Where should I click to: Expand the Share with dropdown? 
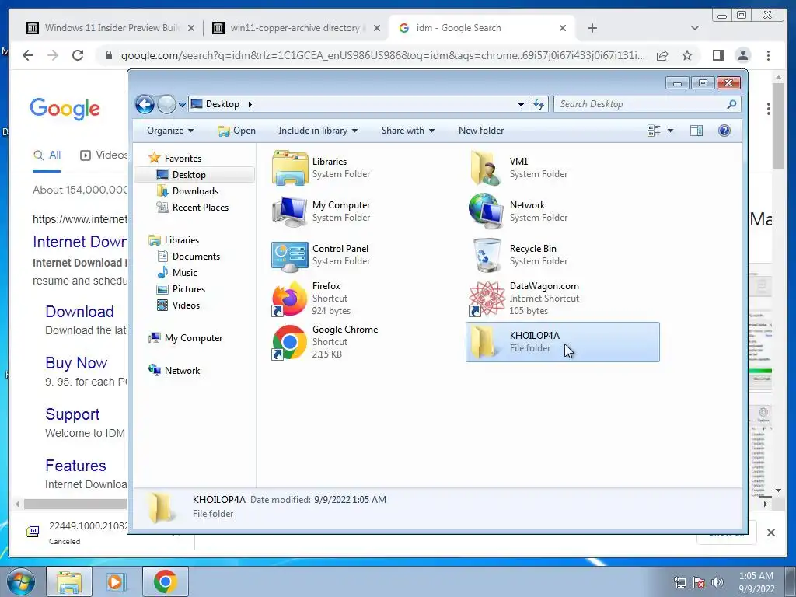tap(407, 131)
